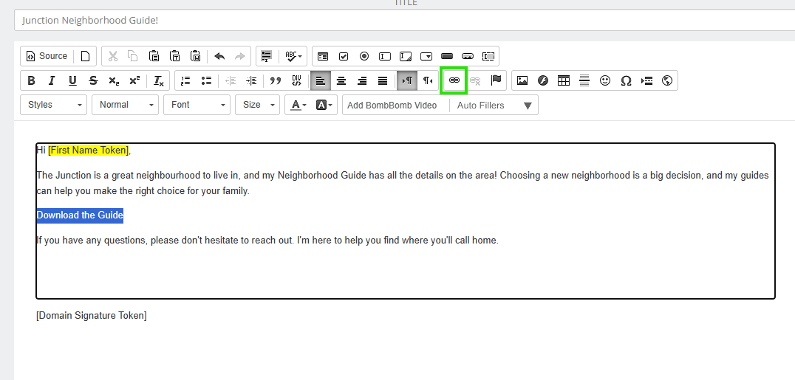Click the Block Quote icon
795x380 pixels.
pyautogui.click(x=276, y=80)
